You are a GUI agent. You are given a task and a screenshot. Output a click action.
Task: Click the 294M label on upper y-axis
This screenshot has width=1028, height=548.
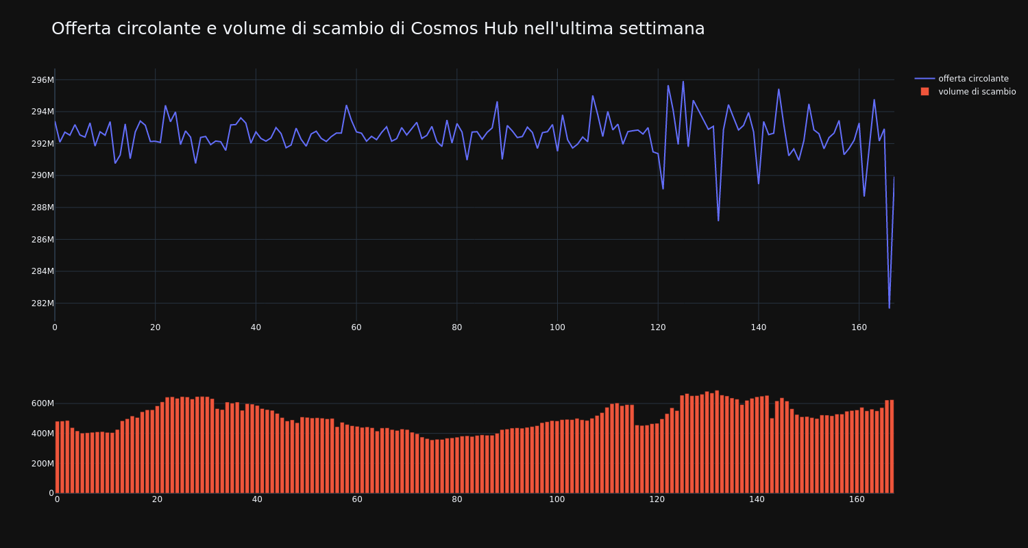(x=42, y=112)
